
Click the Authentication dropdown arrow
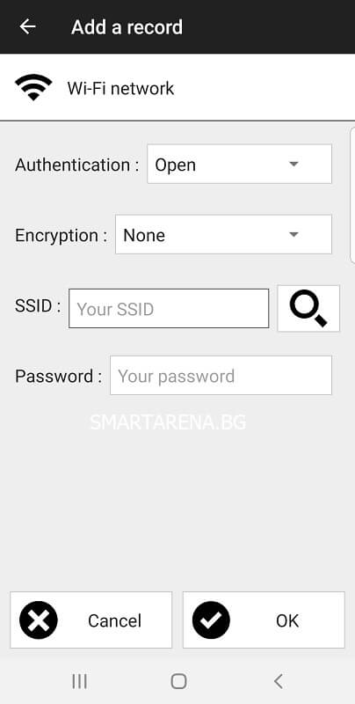293,164
